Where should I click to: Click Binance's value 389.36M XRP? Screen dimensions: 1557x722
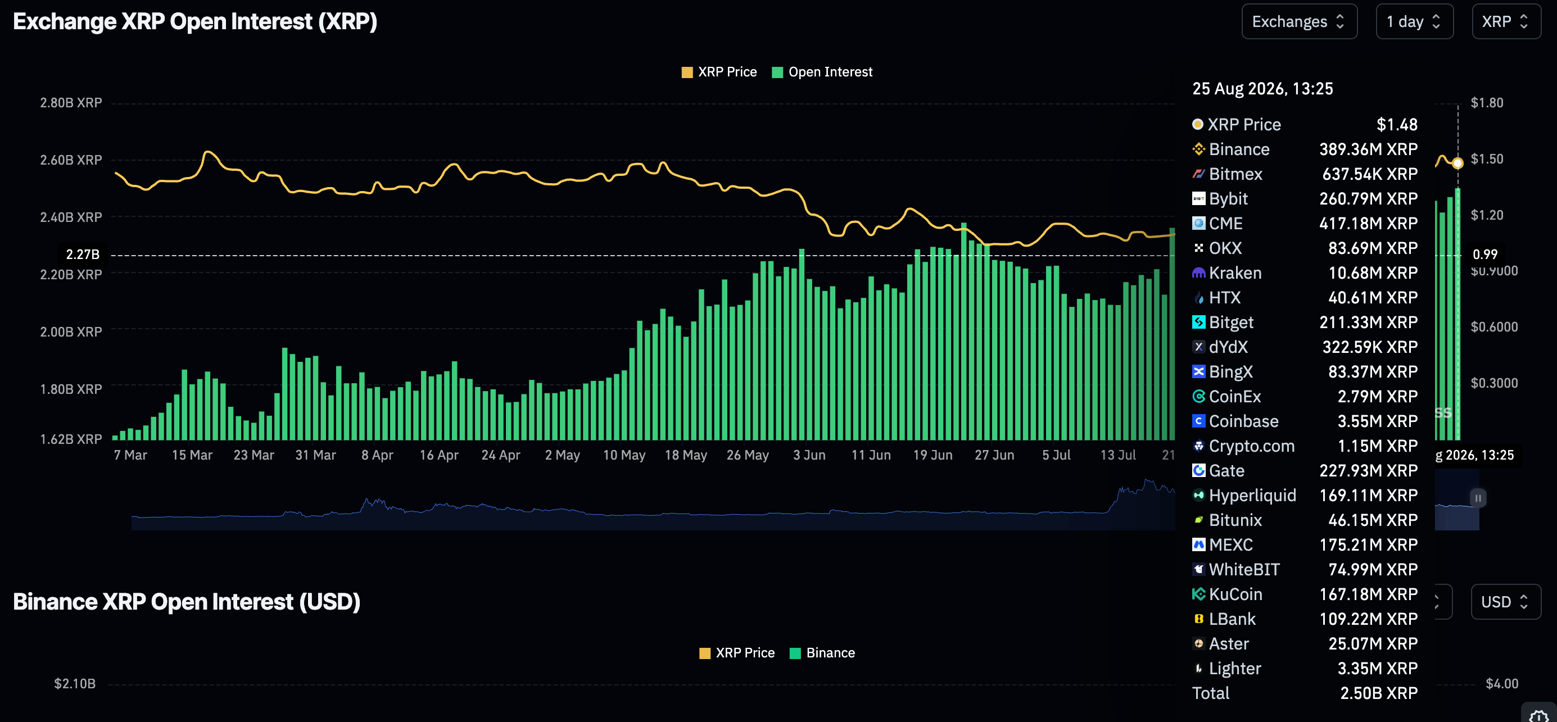pos(1368,149)
